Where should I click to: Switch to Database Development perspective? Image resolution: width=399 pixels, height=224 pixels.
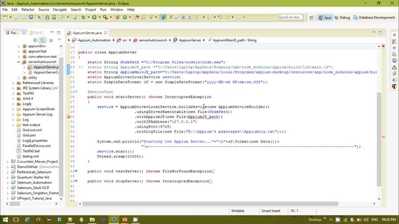coord(374,17)
